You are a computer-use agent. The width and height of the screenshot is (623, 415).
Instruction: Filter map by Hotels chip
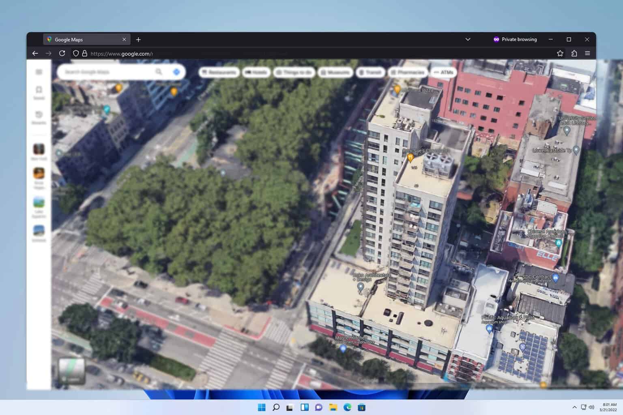coord(256,72)
